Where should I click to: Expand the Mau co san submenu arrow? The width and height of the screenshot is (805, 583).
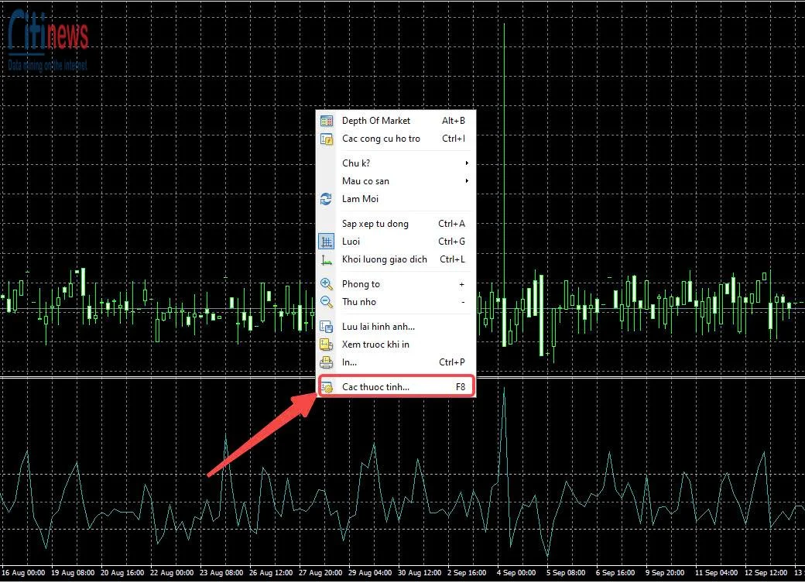[x=467, y=181]
